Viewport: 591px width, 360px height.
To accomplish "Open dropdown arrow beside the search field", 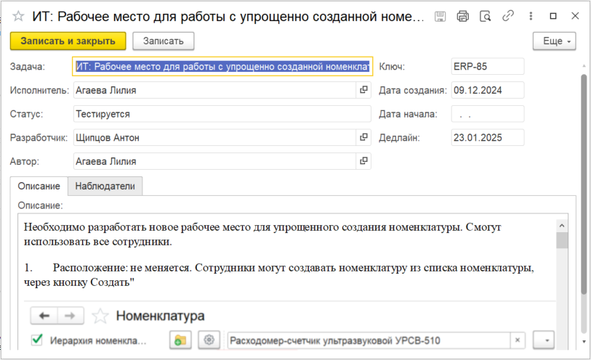I will (x=544, y=340).
